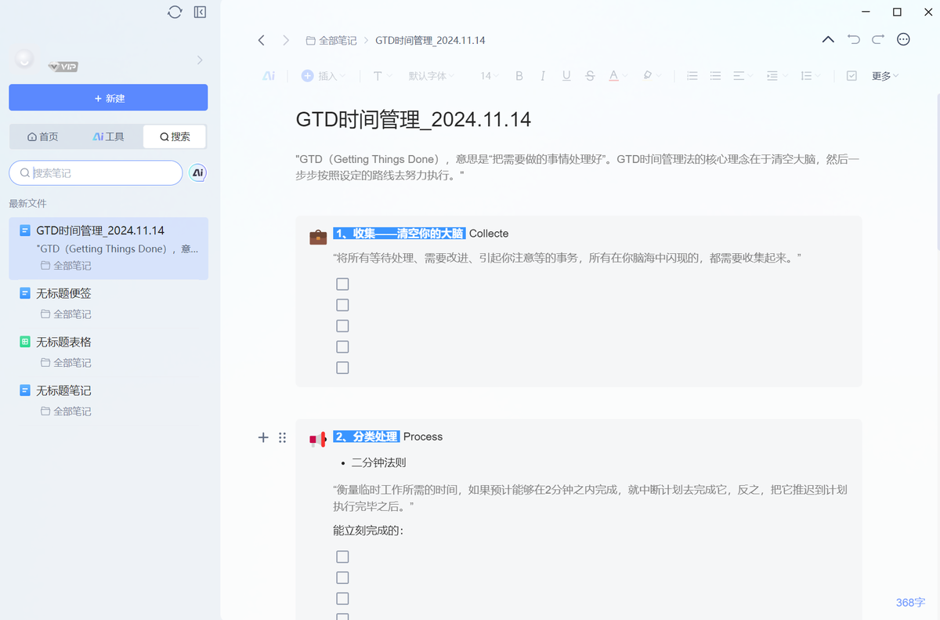Open the 更多 toolbar menu

point(885,76)
